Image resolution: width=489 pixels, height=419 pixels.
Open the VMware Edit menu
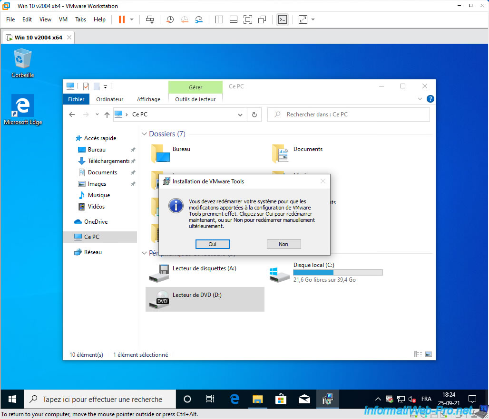[x=27, y=19]
